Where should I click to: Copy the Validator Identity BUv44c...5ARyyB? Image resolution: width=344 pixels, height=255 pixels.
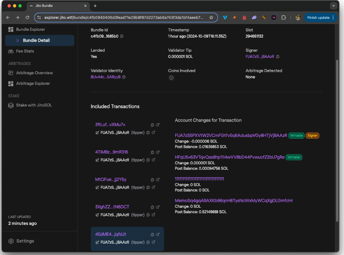click(x=124, y=77)
